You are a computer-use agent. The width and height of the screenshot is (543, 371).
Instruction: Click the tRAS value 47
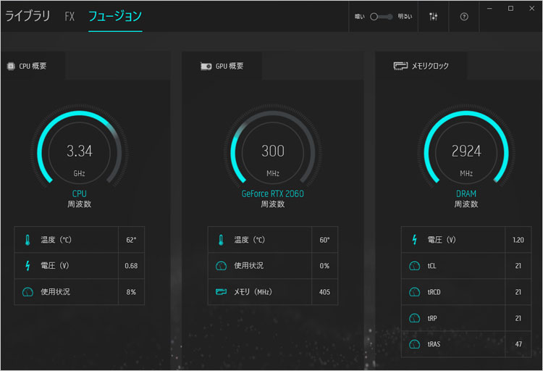(x=518, y=344)
